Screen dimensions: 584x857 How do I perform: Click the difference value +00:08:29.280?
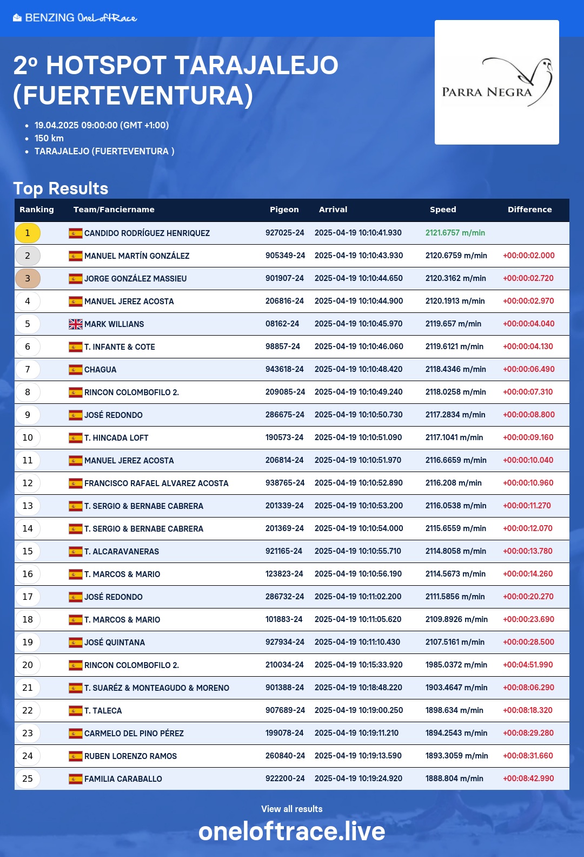click(529, 733)
